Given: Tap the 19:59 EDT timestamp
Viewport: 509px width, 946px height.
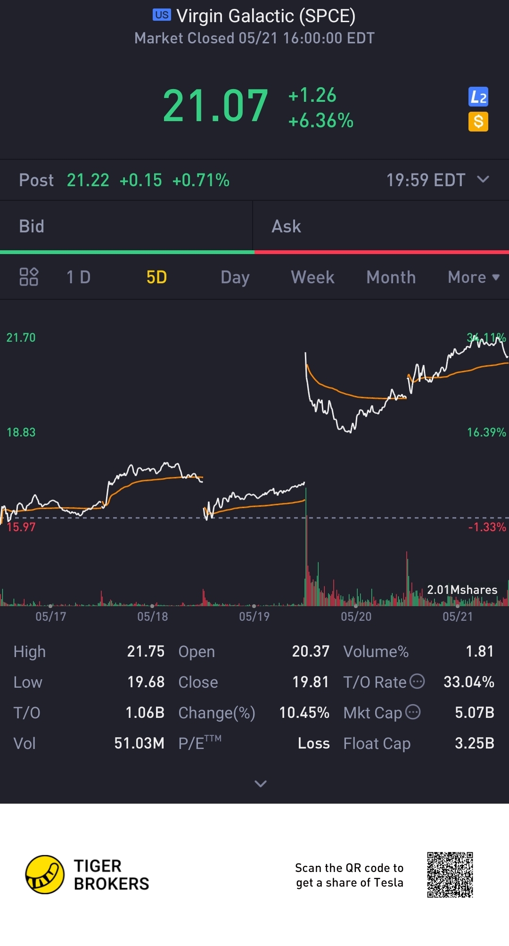Looking at the screenshot, I should [x=426, y=180].
